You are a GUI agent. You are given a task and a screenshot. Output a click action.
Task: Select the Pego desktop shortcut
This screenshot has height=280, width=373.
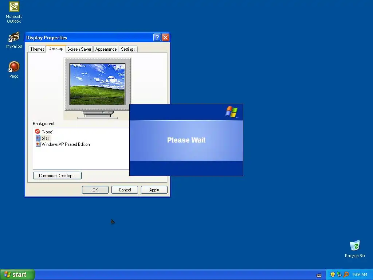tap(14, 70)
